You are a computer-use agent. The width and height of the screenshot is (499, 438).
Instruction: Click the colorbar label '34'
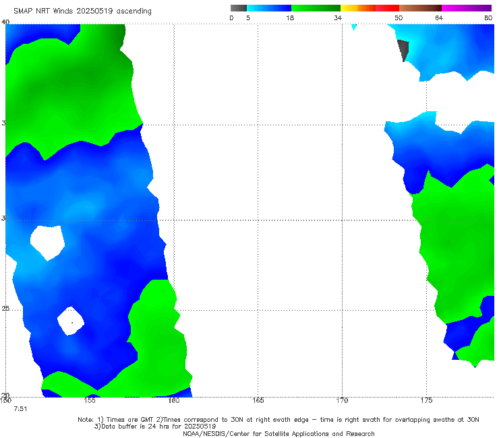(338, 18)
